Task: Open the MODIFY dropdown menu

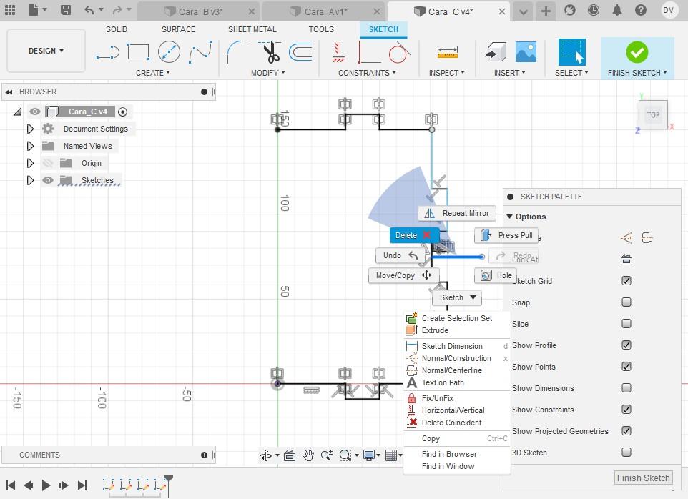Action: (268, 73)
